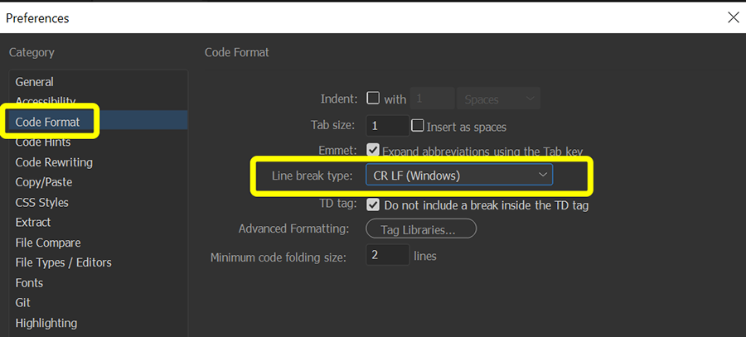Click the Indent amount field
Image resolution: width=746 pixels, height=337 pixels.
[432, 99]
